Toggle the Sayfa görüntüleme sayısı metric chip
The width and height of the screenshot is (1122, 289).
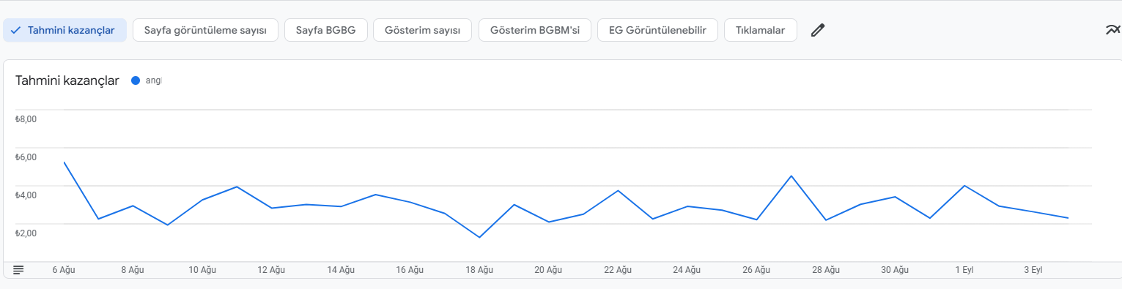click(x=205, y=30)
